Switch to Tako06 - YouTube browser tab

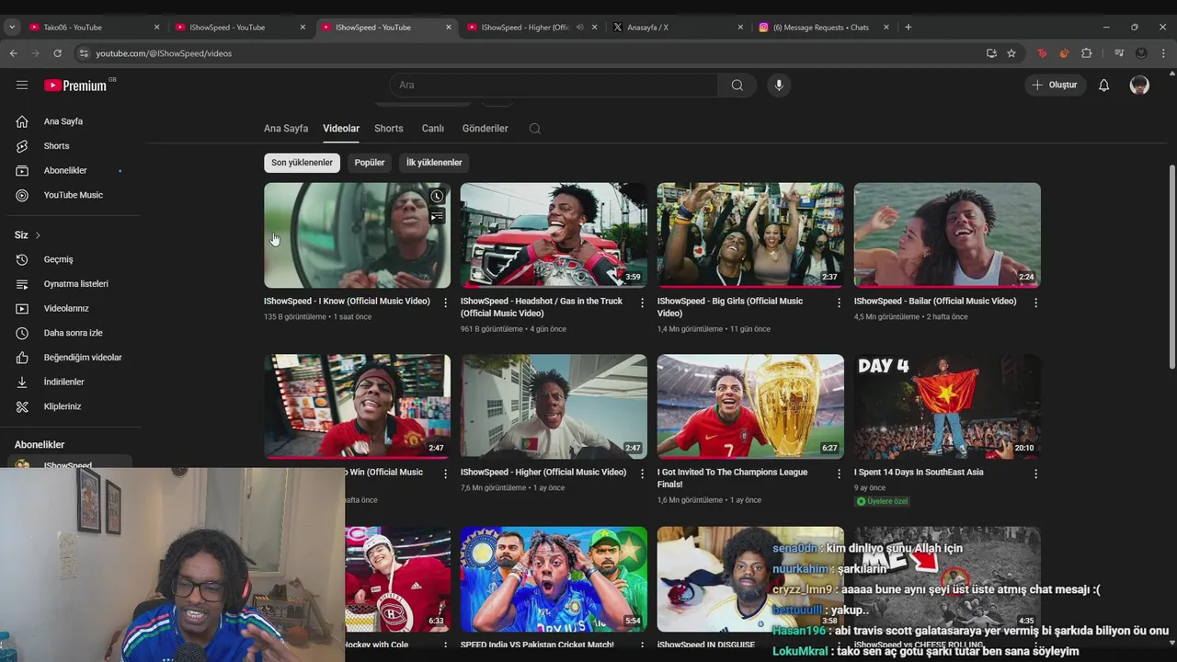coord(95,28)
